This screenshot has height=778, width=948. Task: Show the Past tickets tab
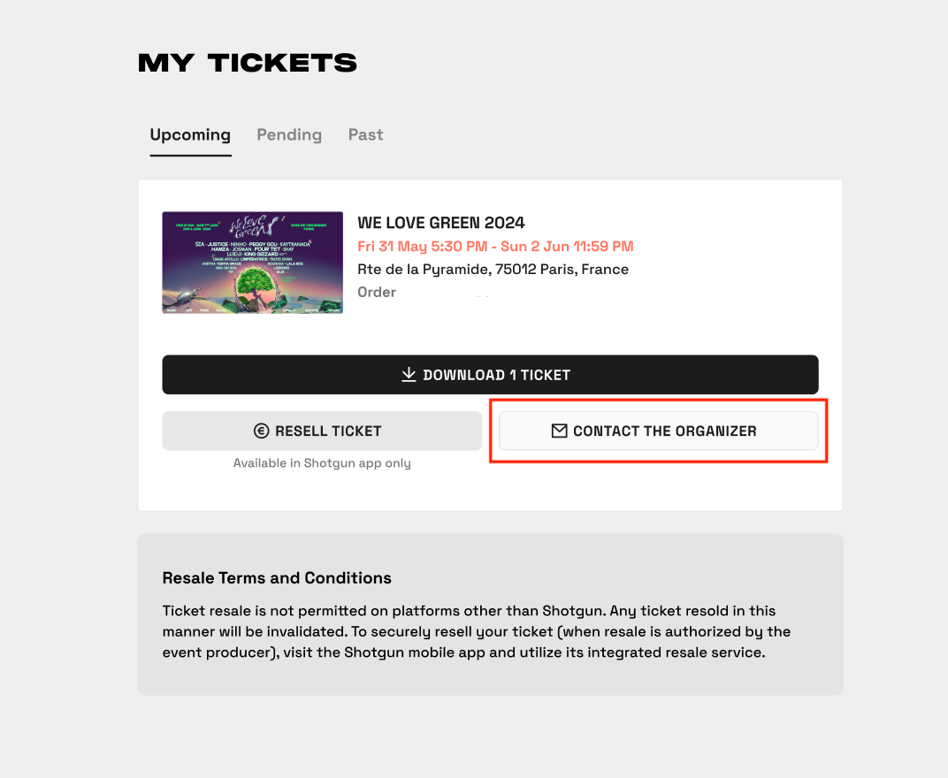point(366,134)
